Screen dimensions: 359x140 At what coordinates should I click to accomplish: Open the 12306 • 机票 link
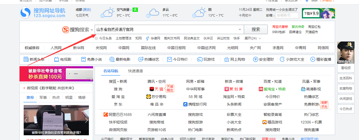pyautogui.click(x=311, y=122)
